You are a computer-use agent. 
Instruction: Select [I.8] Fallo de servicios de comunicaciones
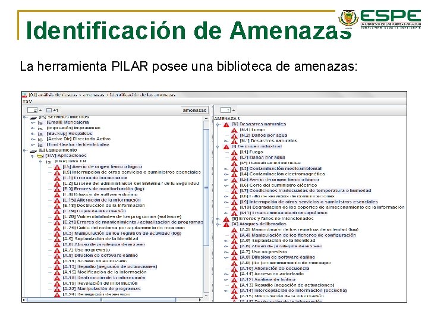click(287, 196)
